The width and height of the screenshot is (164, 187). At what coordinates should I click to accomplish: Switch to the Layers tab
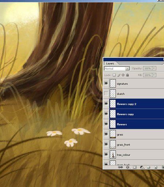tap(110, 63)
